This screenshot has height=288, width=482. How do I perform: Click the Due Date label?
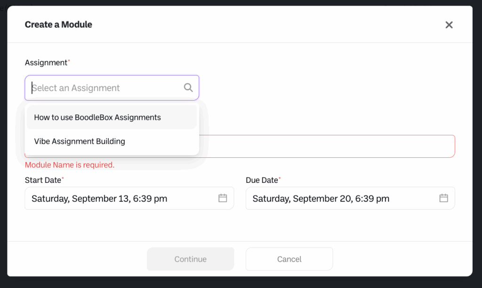pos(262,180)
